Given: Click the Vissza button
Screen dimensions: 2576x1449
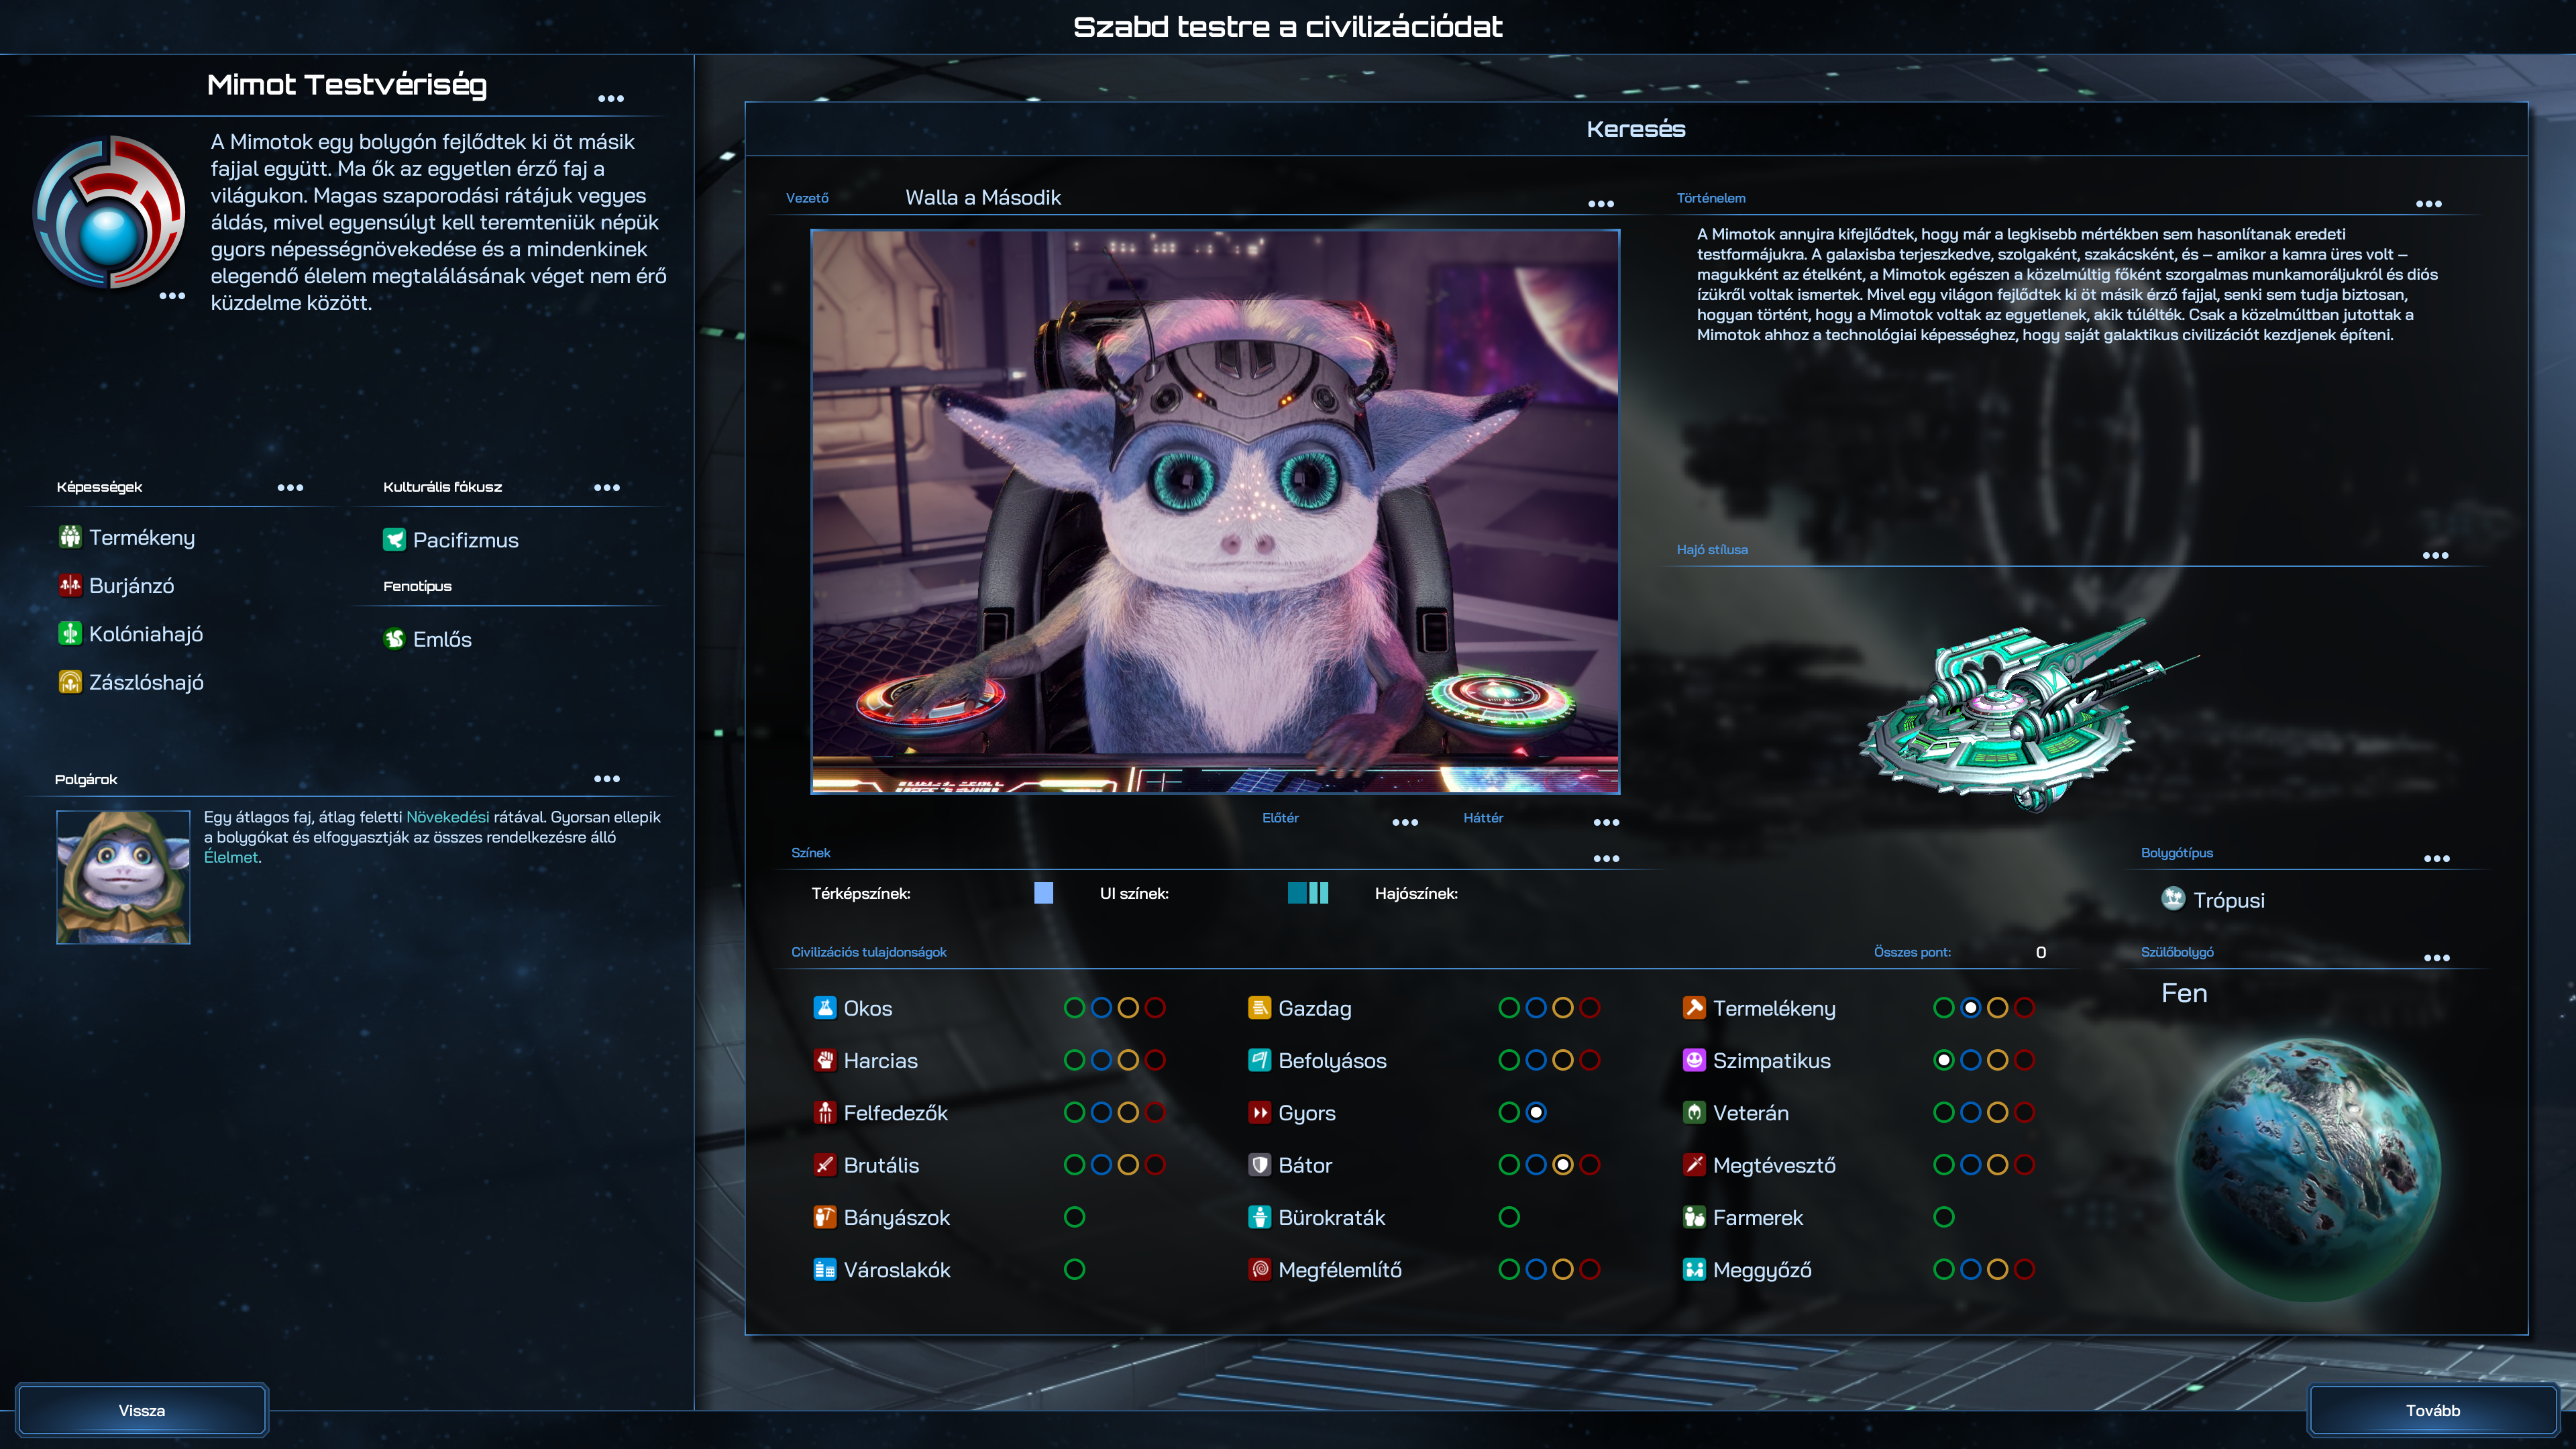Looking at the screenshot, I should [142, 1410].
